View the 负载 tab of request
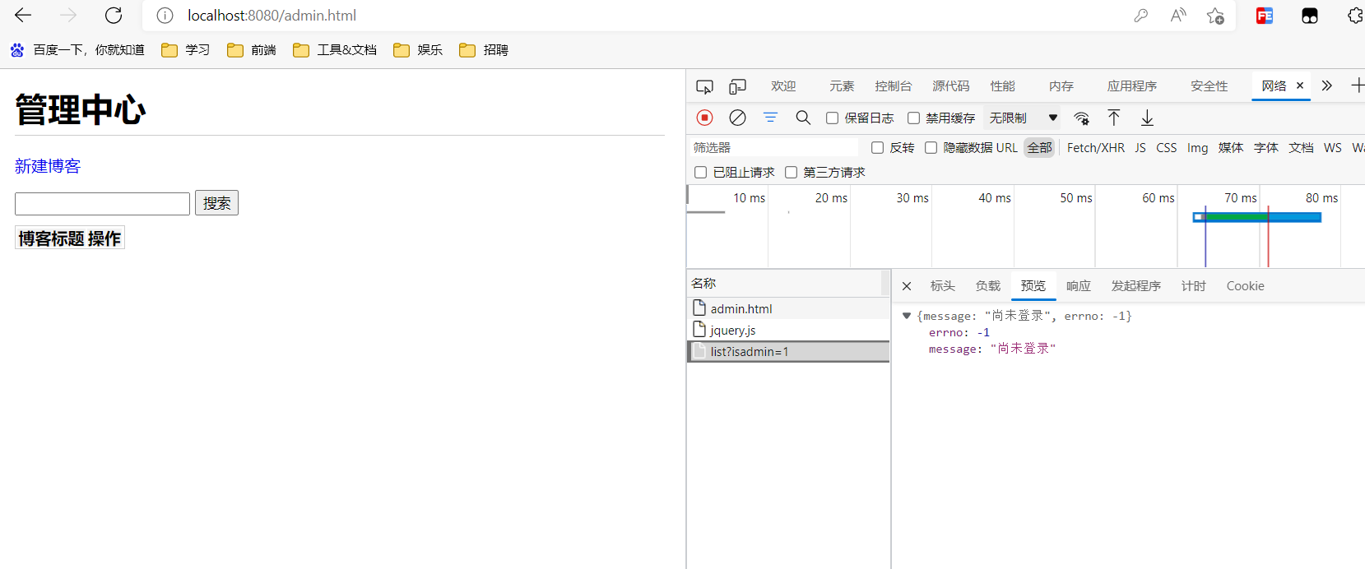This screenshot has width=1365, height=569. click(988, 286)
